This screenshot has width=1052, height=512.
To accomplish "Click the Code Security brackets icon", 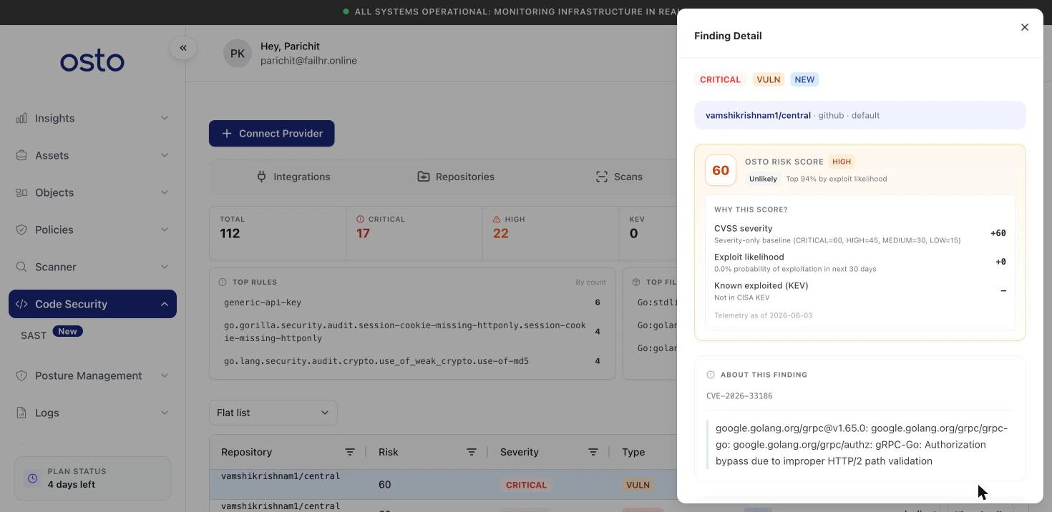I will click(21, 304).
